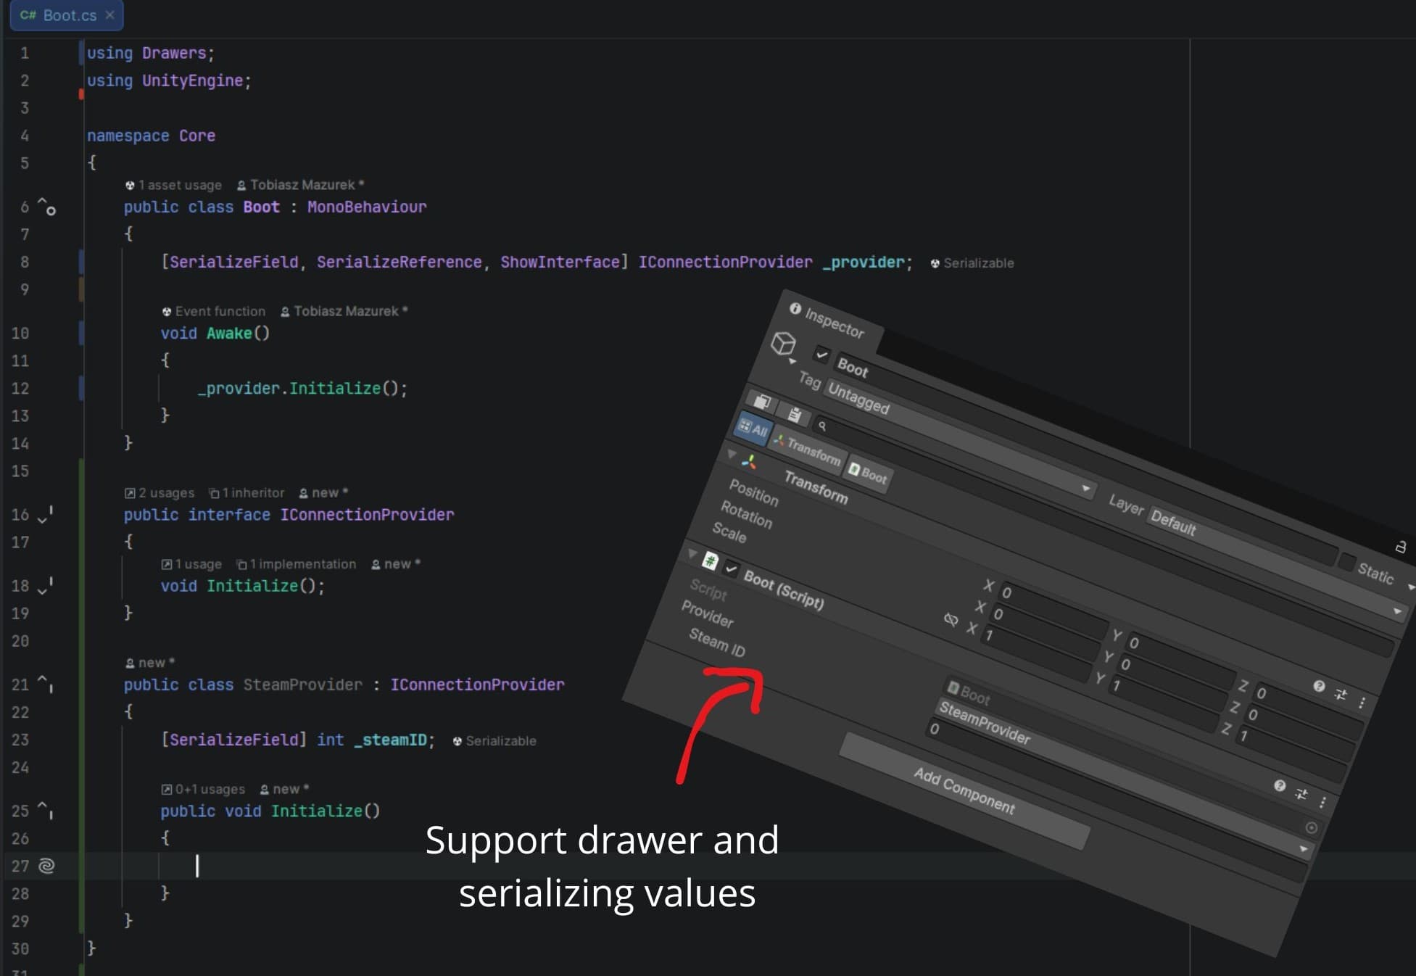Open Transform component three-dot menu
Screen dimensions: 1416x976
tap(1362, 703)
